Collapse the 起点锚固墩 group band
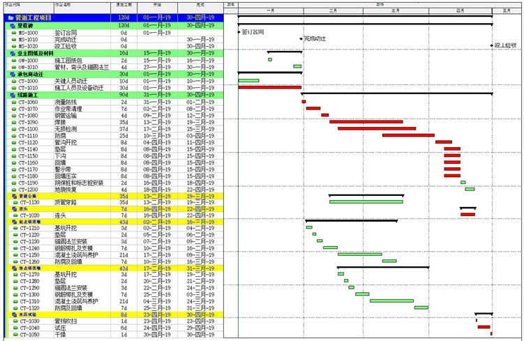524x341 pixels. point(13,221)
